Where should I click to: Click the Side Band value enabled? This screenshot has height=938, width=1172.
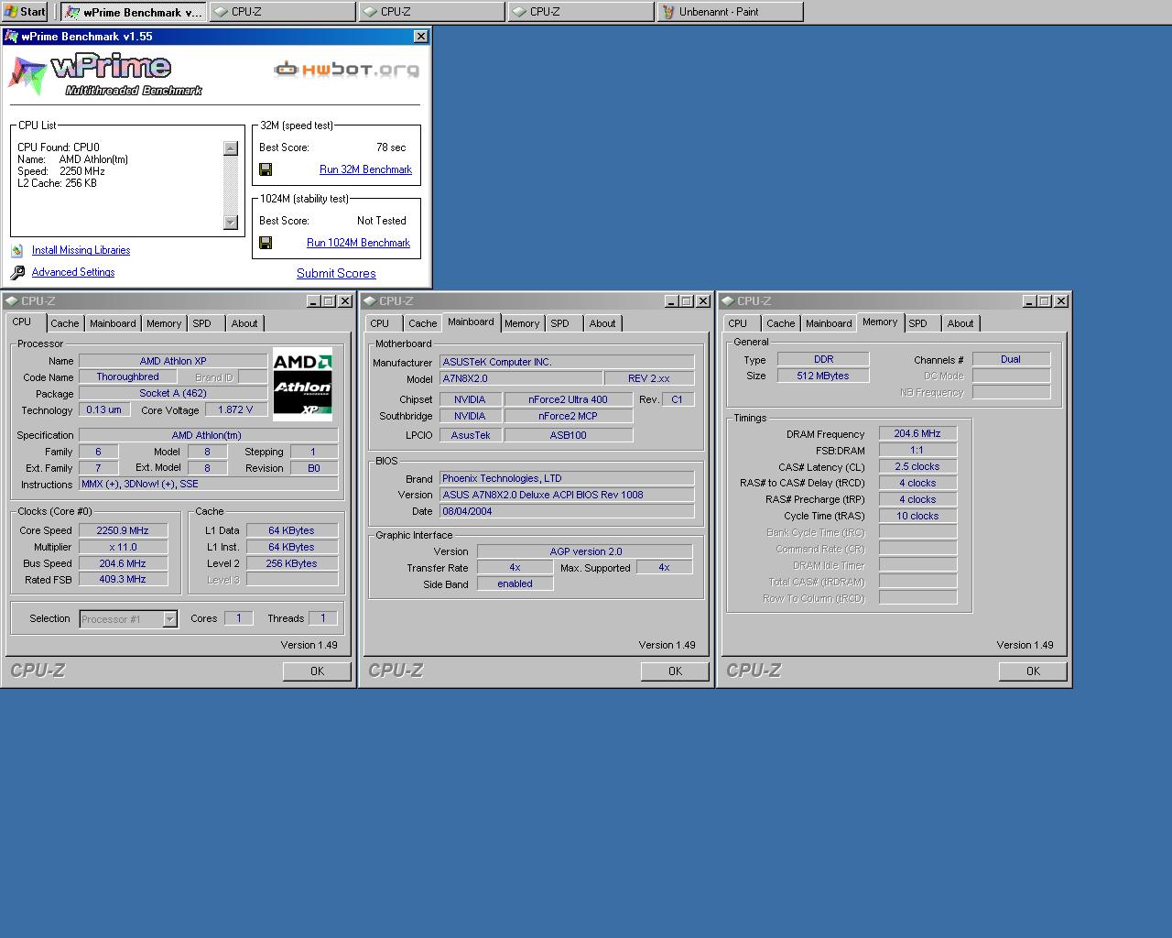click(515, 584)
